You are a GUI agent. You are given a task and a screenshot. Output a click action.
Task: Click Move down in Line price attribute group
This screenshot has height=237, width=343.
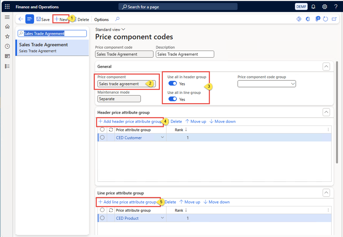tap(217, 202)
